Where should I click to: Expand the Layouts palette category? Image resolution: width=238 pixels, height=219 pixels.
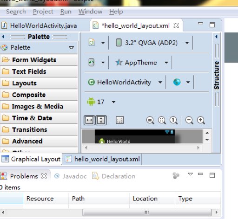tap(39, 83)
